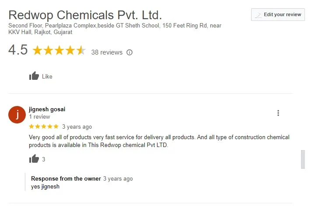Image resolution: width=315 pixels, height=212 pixels.
Task: Open the jignesh gosai reviewer name link
Action: coord(47,109)
